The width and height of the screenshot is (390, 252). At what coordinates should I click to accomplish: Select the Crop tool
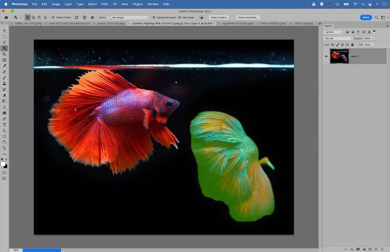pyautogui.click(x=4, y=54)
